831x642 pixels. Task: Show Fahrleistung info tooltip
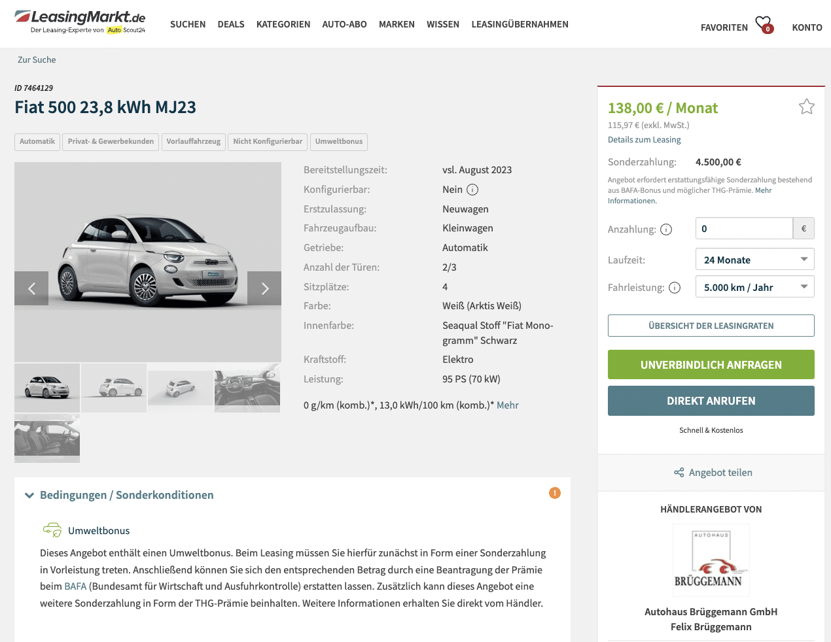pyautogui.click(x=675, y=288)
